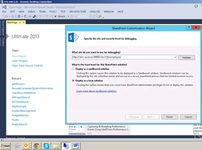This screenshot has width=202, height=150.
Task: Pin the Start Page tab
Action: 20,22
